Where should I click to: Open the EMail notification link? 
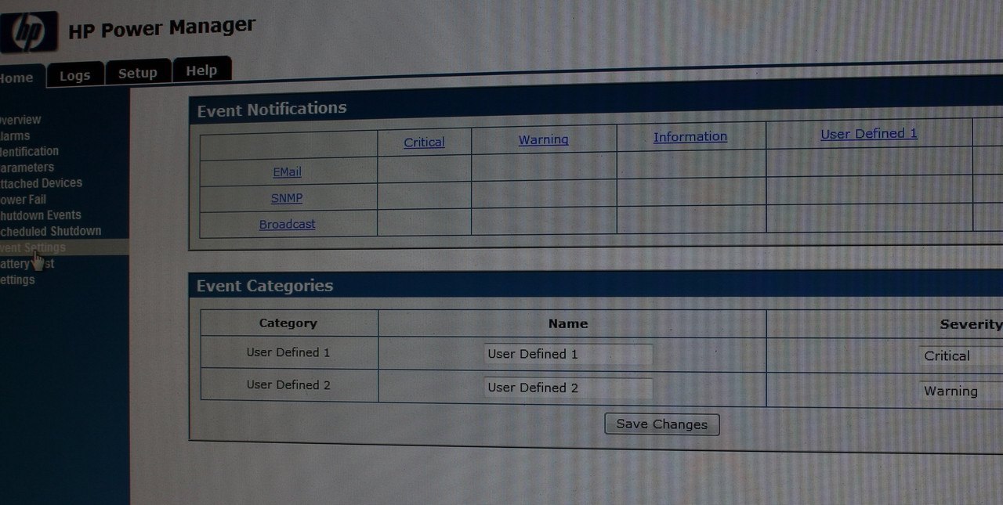(287, 171)
